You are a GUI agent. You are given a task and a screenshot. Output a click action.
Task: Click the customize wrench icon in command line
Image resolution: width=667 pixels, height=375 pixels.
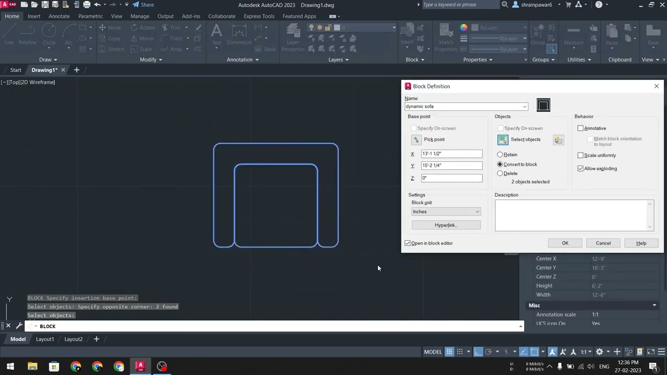[19, 326]
